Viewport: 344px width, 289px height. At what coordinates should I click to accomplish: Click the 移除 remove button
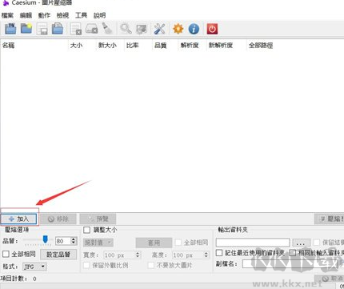(58, 219)
